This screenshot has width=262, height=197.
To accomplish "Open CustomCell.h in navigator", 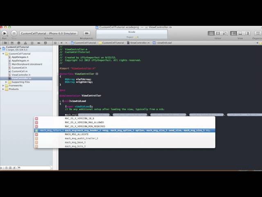I will pos(19,68).
